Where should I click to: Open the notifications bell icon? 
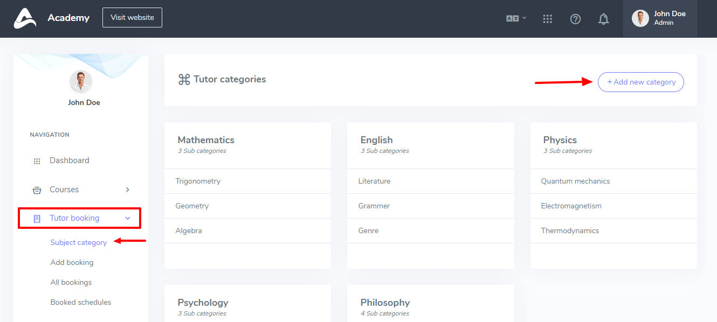603,19
